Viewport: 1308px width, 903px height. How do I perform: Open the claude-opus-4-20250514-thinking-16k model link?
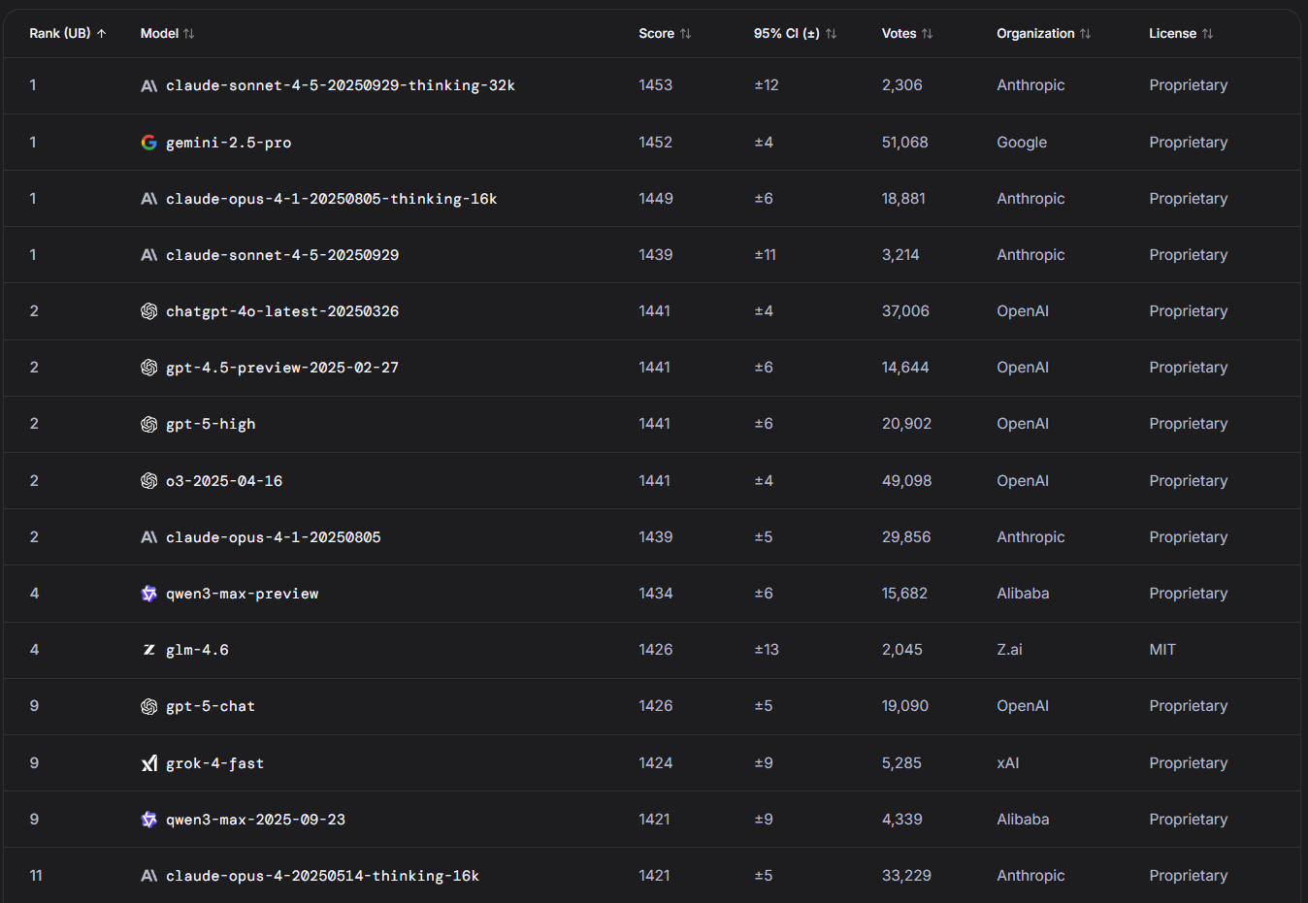[323, 876]
